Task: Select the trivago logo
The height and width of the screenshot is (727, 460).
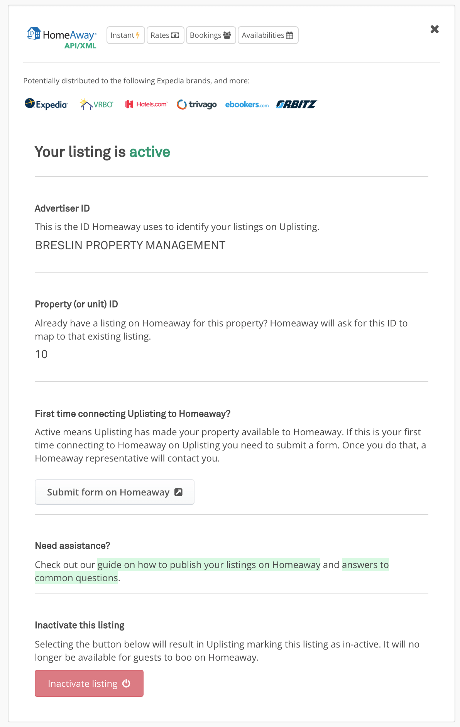Action: 196,104
